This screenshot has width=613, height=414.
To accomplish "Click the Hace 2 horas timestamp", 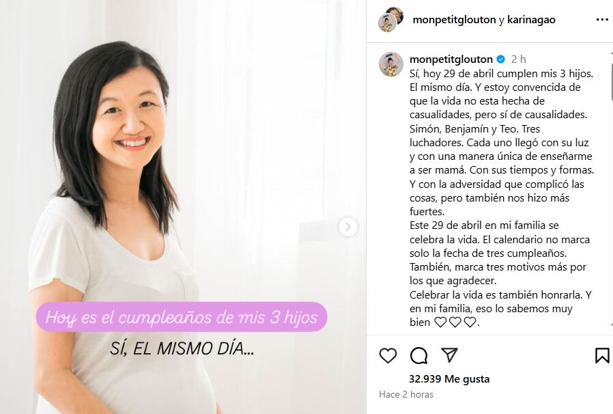I will 406,394.
